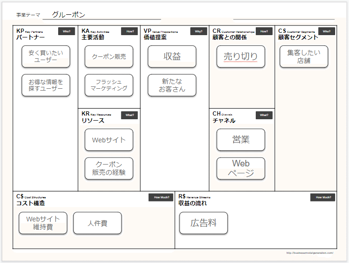349x263 pixels.
Task: Select the Webサイト維持費 cost card
Action: 43,223
